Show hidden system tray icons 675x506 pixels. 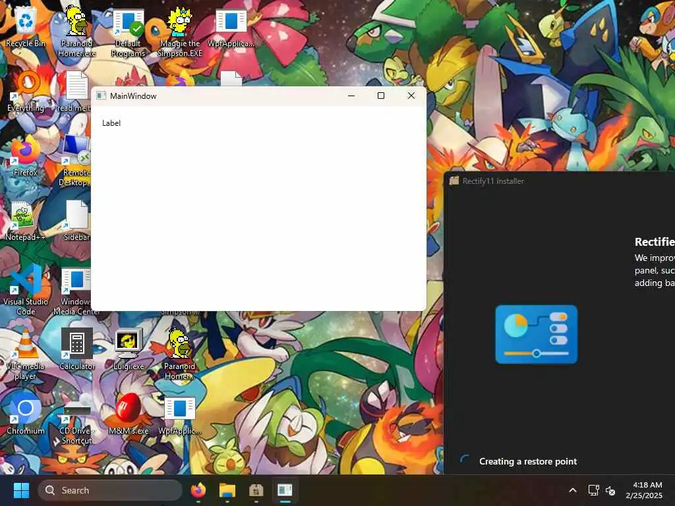click(x=573, y=490)
